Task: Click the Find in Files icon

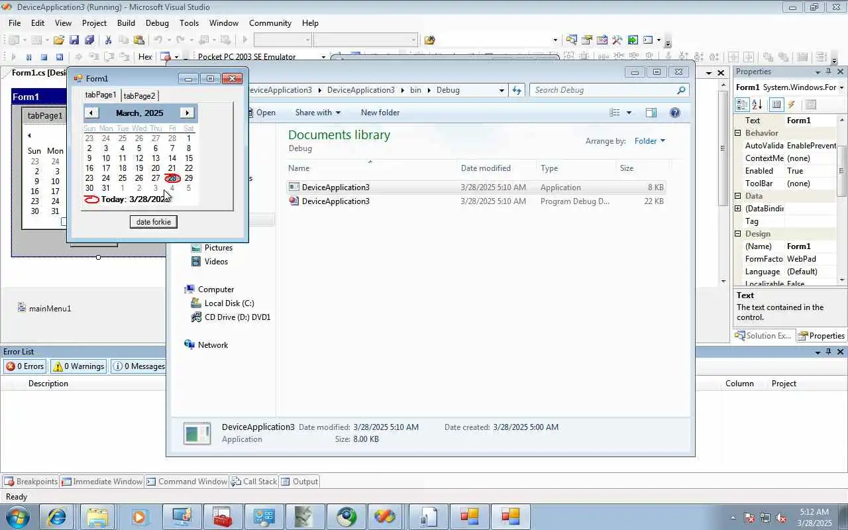Action: [429, 40]
